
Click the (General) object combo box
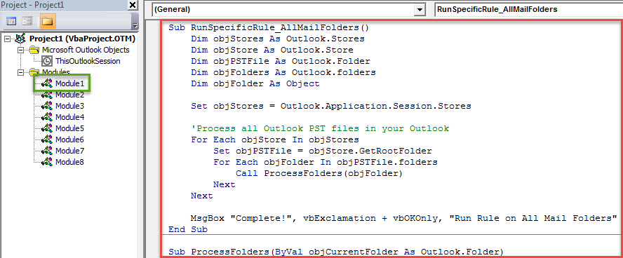click(x=288, y=10)
